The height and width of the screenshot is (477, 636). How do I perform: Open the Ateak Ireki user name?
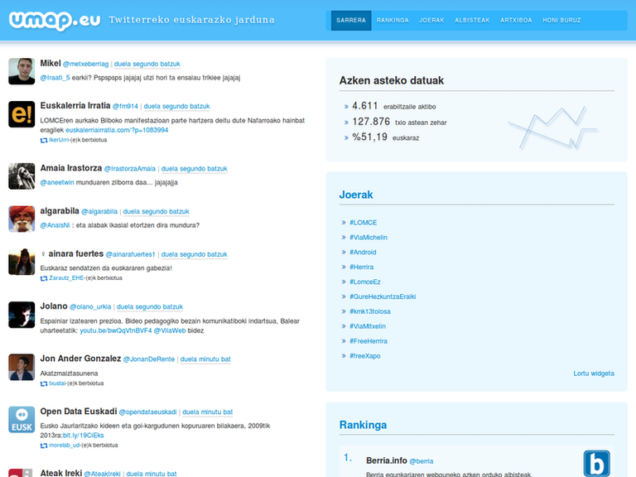tap(61, 473)
